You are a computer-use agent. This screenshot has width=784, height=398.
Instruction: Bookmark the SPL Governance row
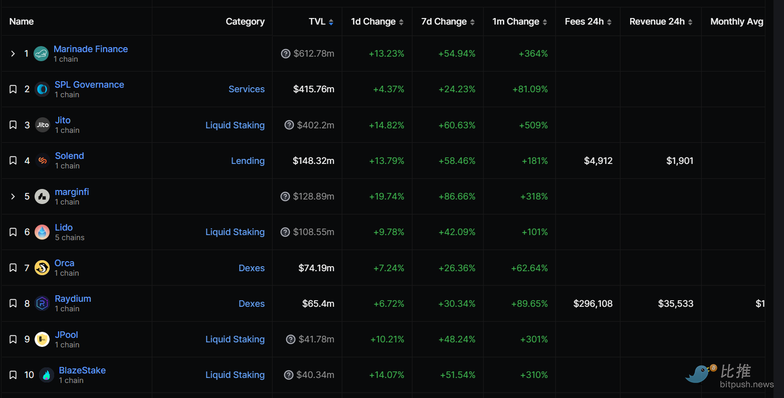[13, 89]
